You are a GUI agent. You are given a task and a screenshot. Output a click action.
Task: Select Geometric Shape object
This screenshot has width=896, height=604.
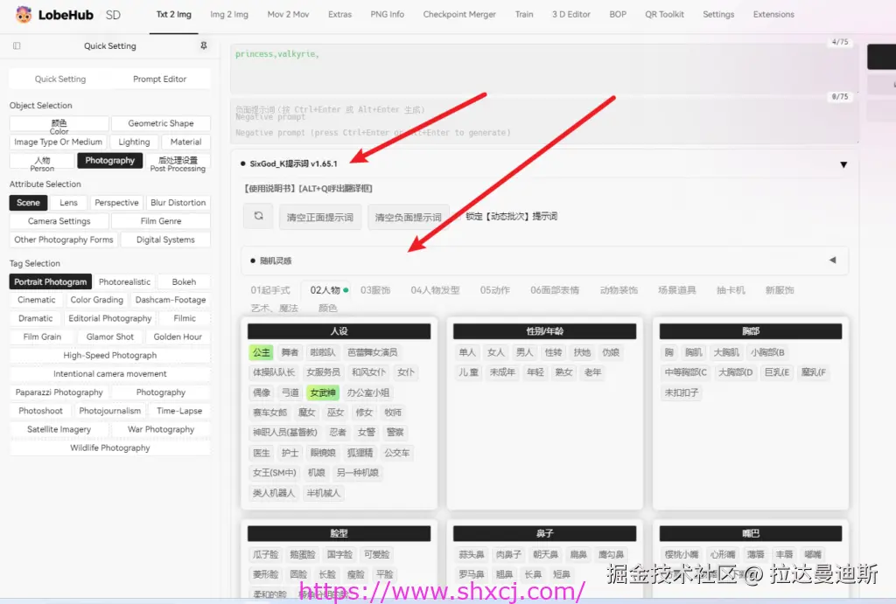pyautogui.click(x=161, y=123)
